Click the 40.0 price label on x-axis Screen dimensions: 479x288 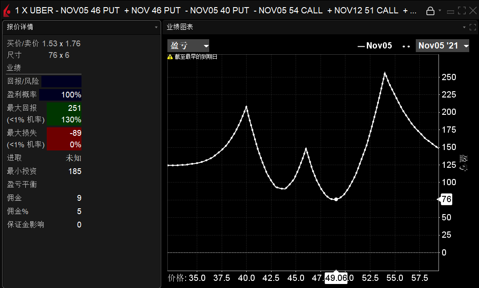246,278
